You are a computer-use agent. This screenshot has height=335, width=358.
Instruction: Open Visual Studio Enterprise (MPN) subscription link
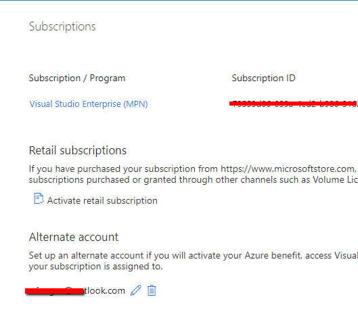(x=89, y=104)
